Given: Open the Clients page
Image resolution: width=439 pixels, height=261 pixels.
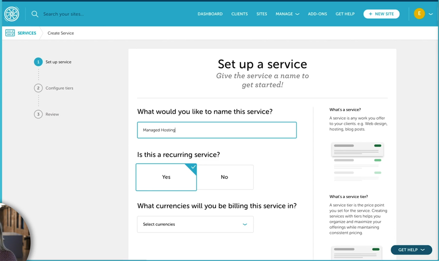Looking at the screenshot, I should tap(239, 14).
